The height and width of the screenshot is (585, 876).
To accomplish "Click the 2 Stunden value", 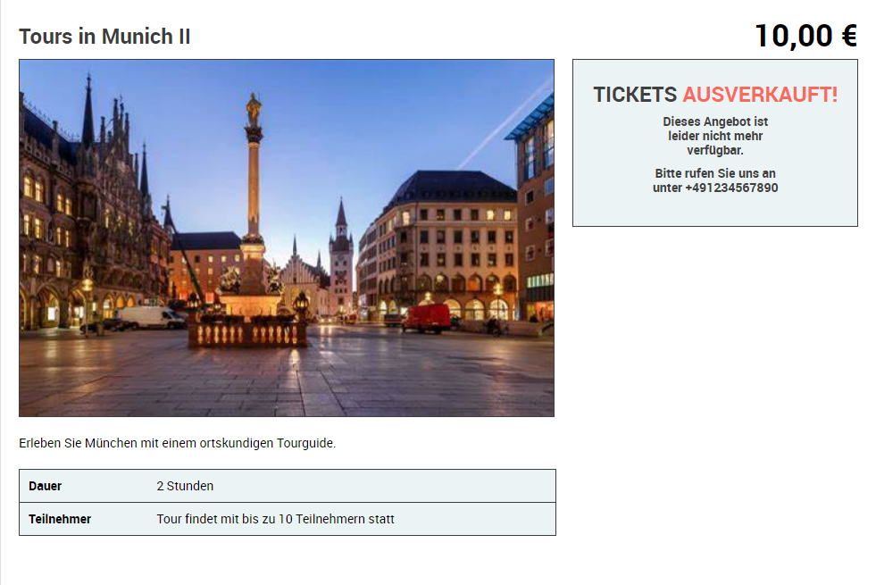I will 185,486.
